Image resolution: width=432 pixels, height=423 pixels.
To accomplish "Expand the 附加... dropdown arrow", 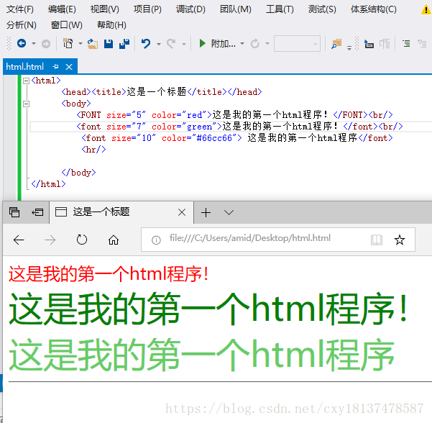I will click(x=242, y=43).
